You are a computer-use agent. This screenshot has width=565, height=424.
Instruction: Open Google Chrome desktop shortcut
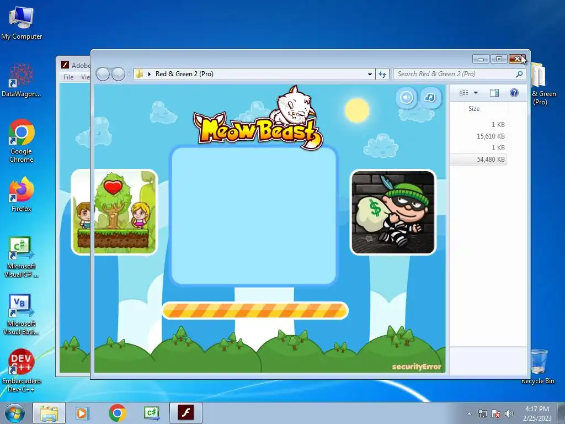click(22, 141)
